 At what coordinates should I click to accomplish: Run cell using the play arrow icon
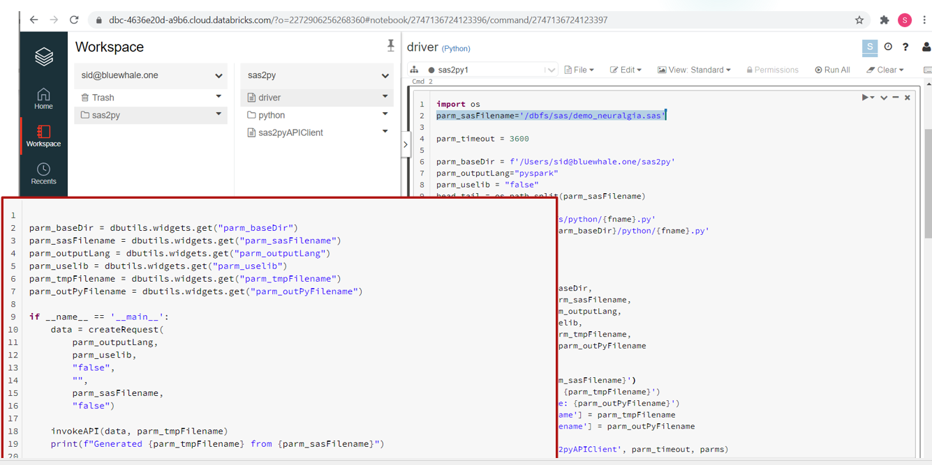866,98
